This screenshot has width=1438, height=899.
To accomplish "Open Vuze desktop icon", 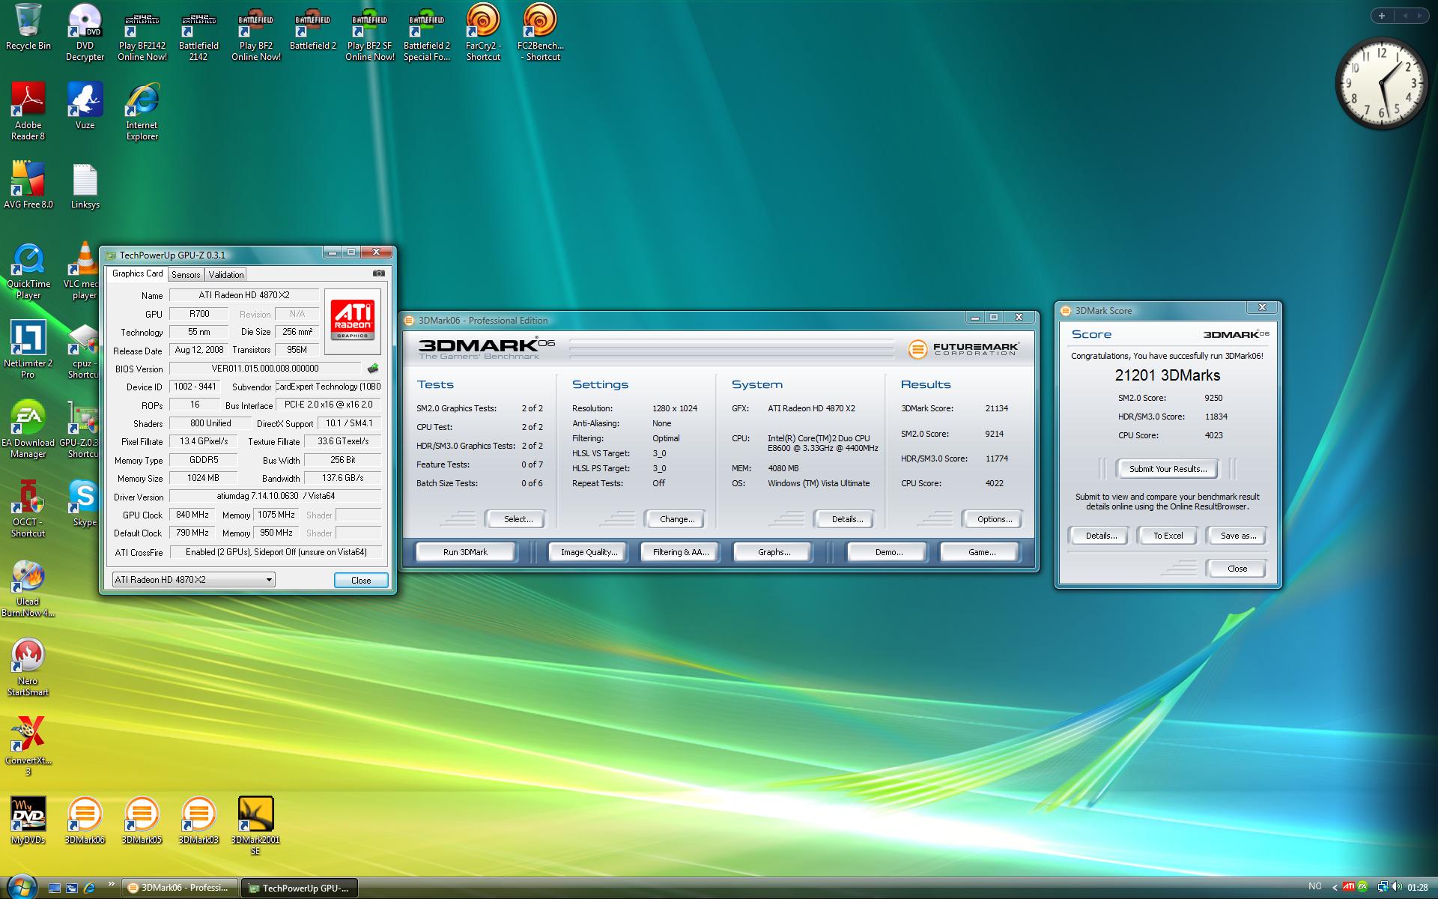I will tap(85, 106).
